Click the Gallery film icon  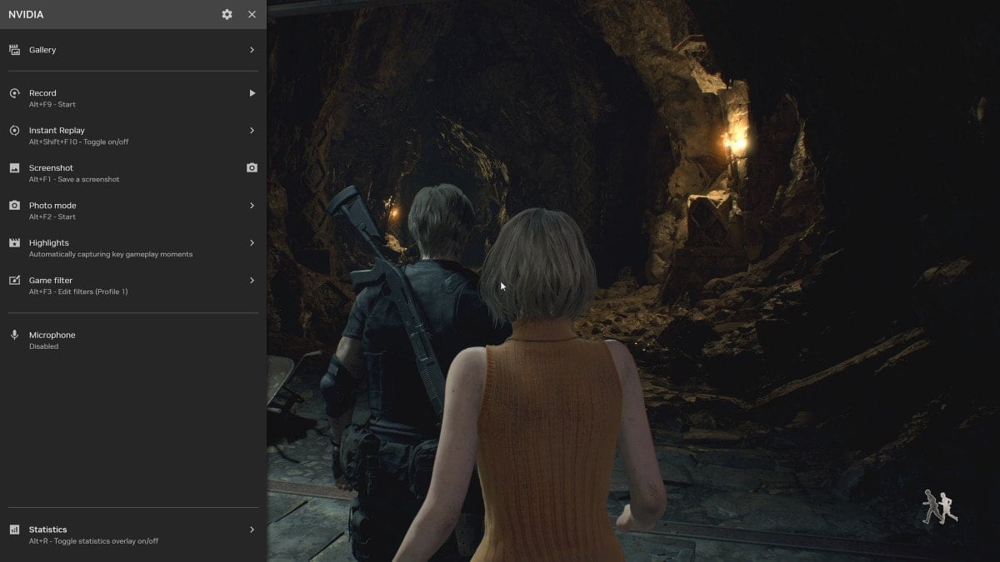click(14, 50)
